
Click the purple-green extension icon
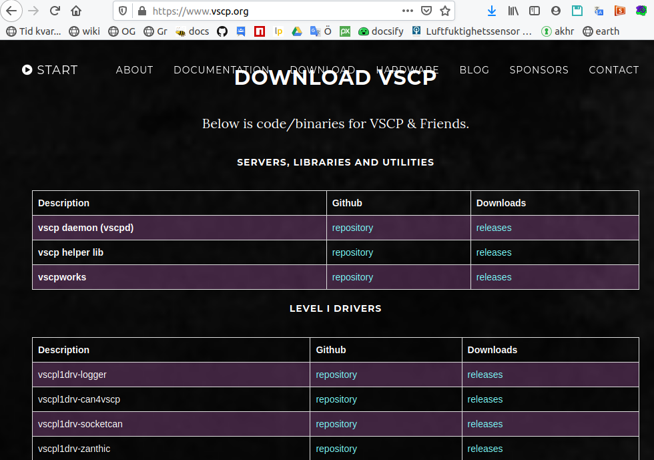point(641,11)
